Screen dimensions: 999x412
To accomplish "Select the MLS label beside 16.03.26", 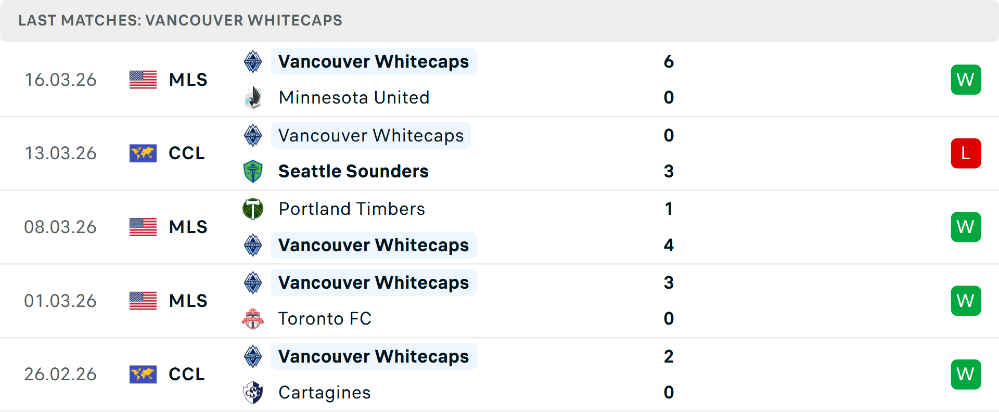I will (187, 80).
